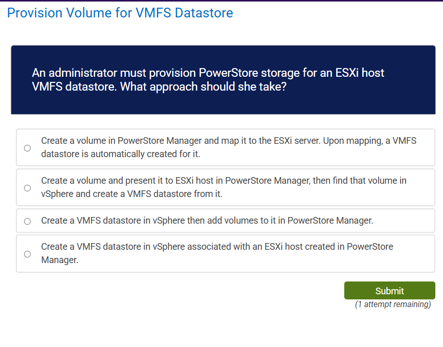Image resolution: width=443 pixels, height=347 pixels.
Task: Click the 'Provision Volume for VMFS Datastore' heading
Action: (x=118, y=13)
